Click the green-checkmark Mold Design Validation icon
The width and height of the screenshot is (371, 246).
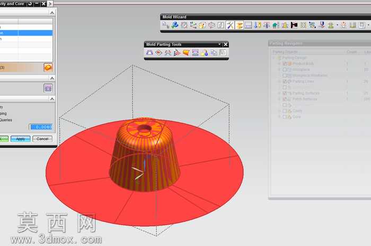[x=175, y=25]
